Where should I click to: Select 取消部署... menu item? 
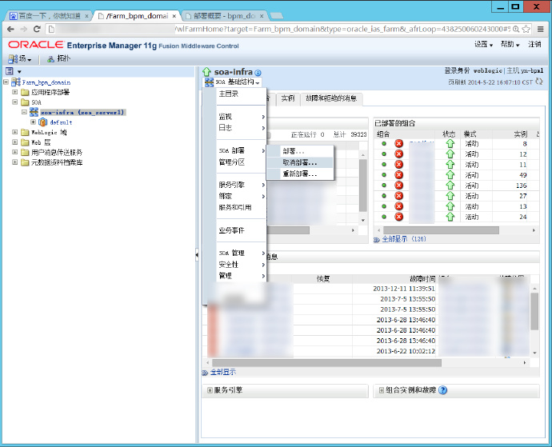299,162
